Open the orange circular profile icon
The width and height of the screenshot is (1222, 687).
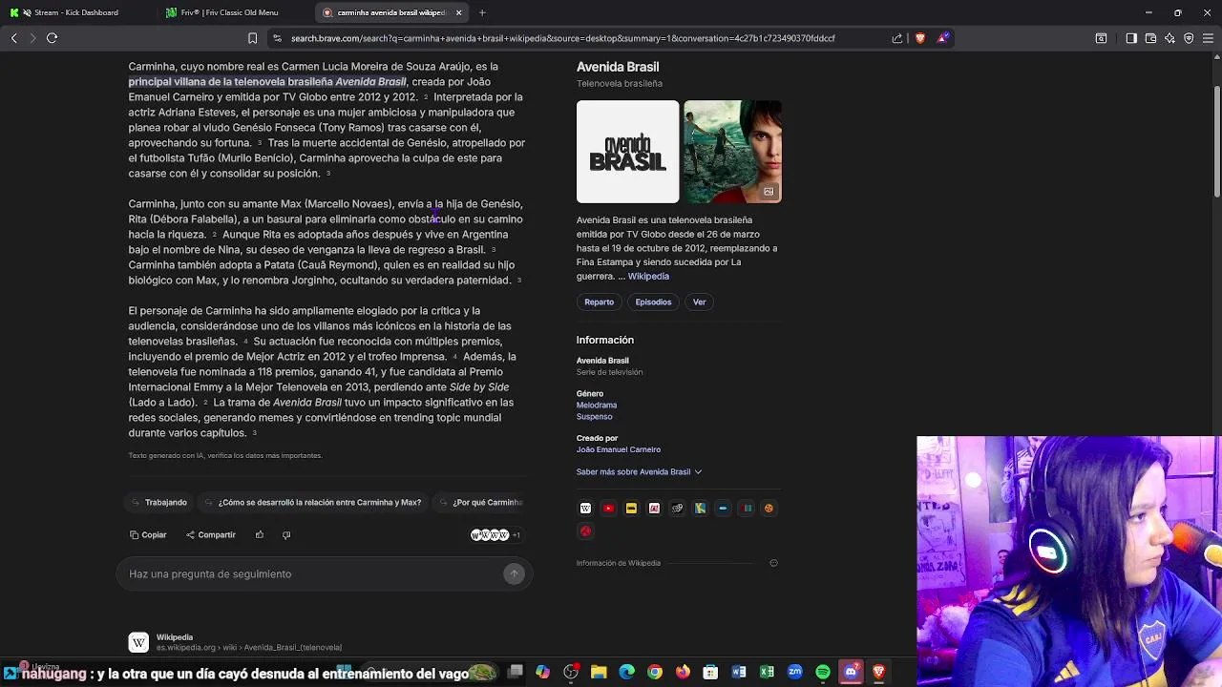tap(769, 509)
